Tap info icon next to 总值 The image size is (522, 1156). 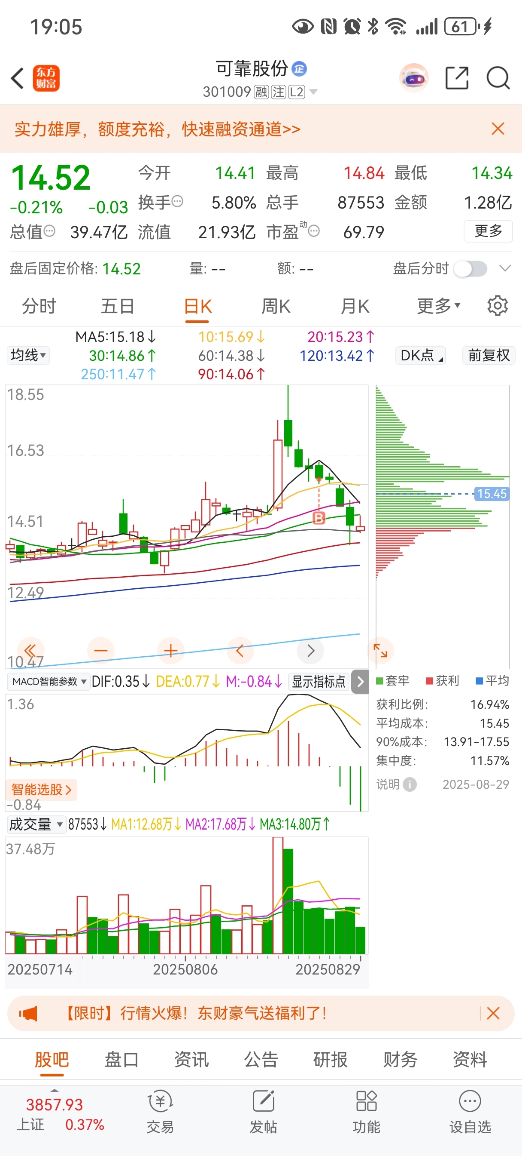(50, 231)
